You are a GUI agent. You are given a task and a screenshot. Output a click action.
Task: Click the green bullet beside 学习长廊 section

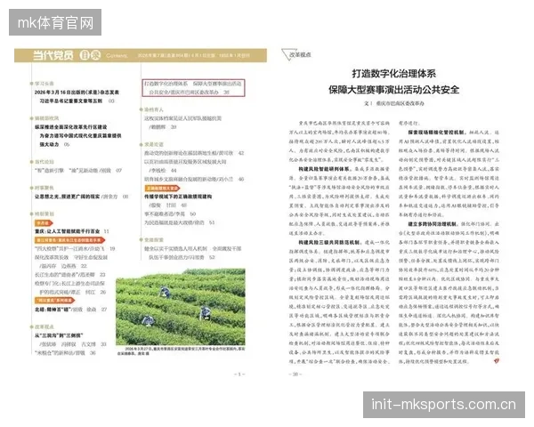pyautogui.click(x=31, y=84)
